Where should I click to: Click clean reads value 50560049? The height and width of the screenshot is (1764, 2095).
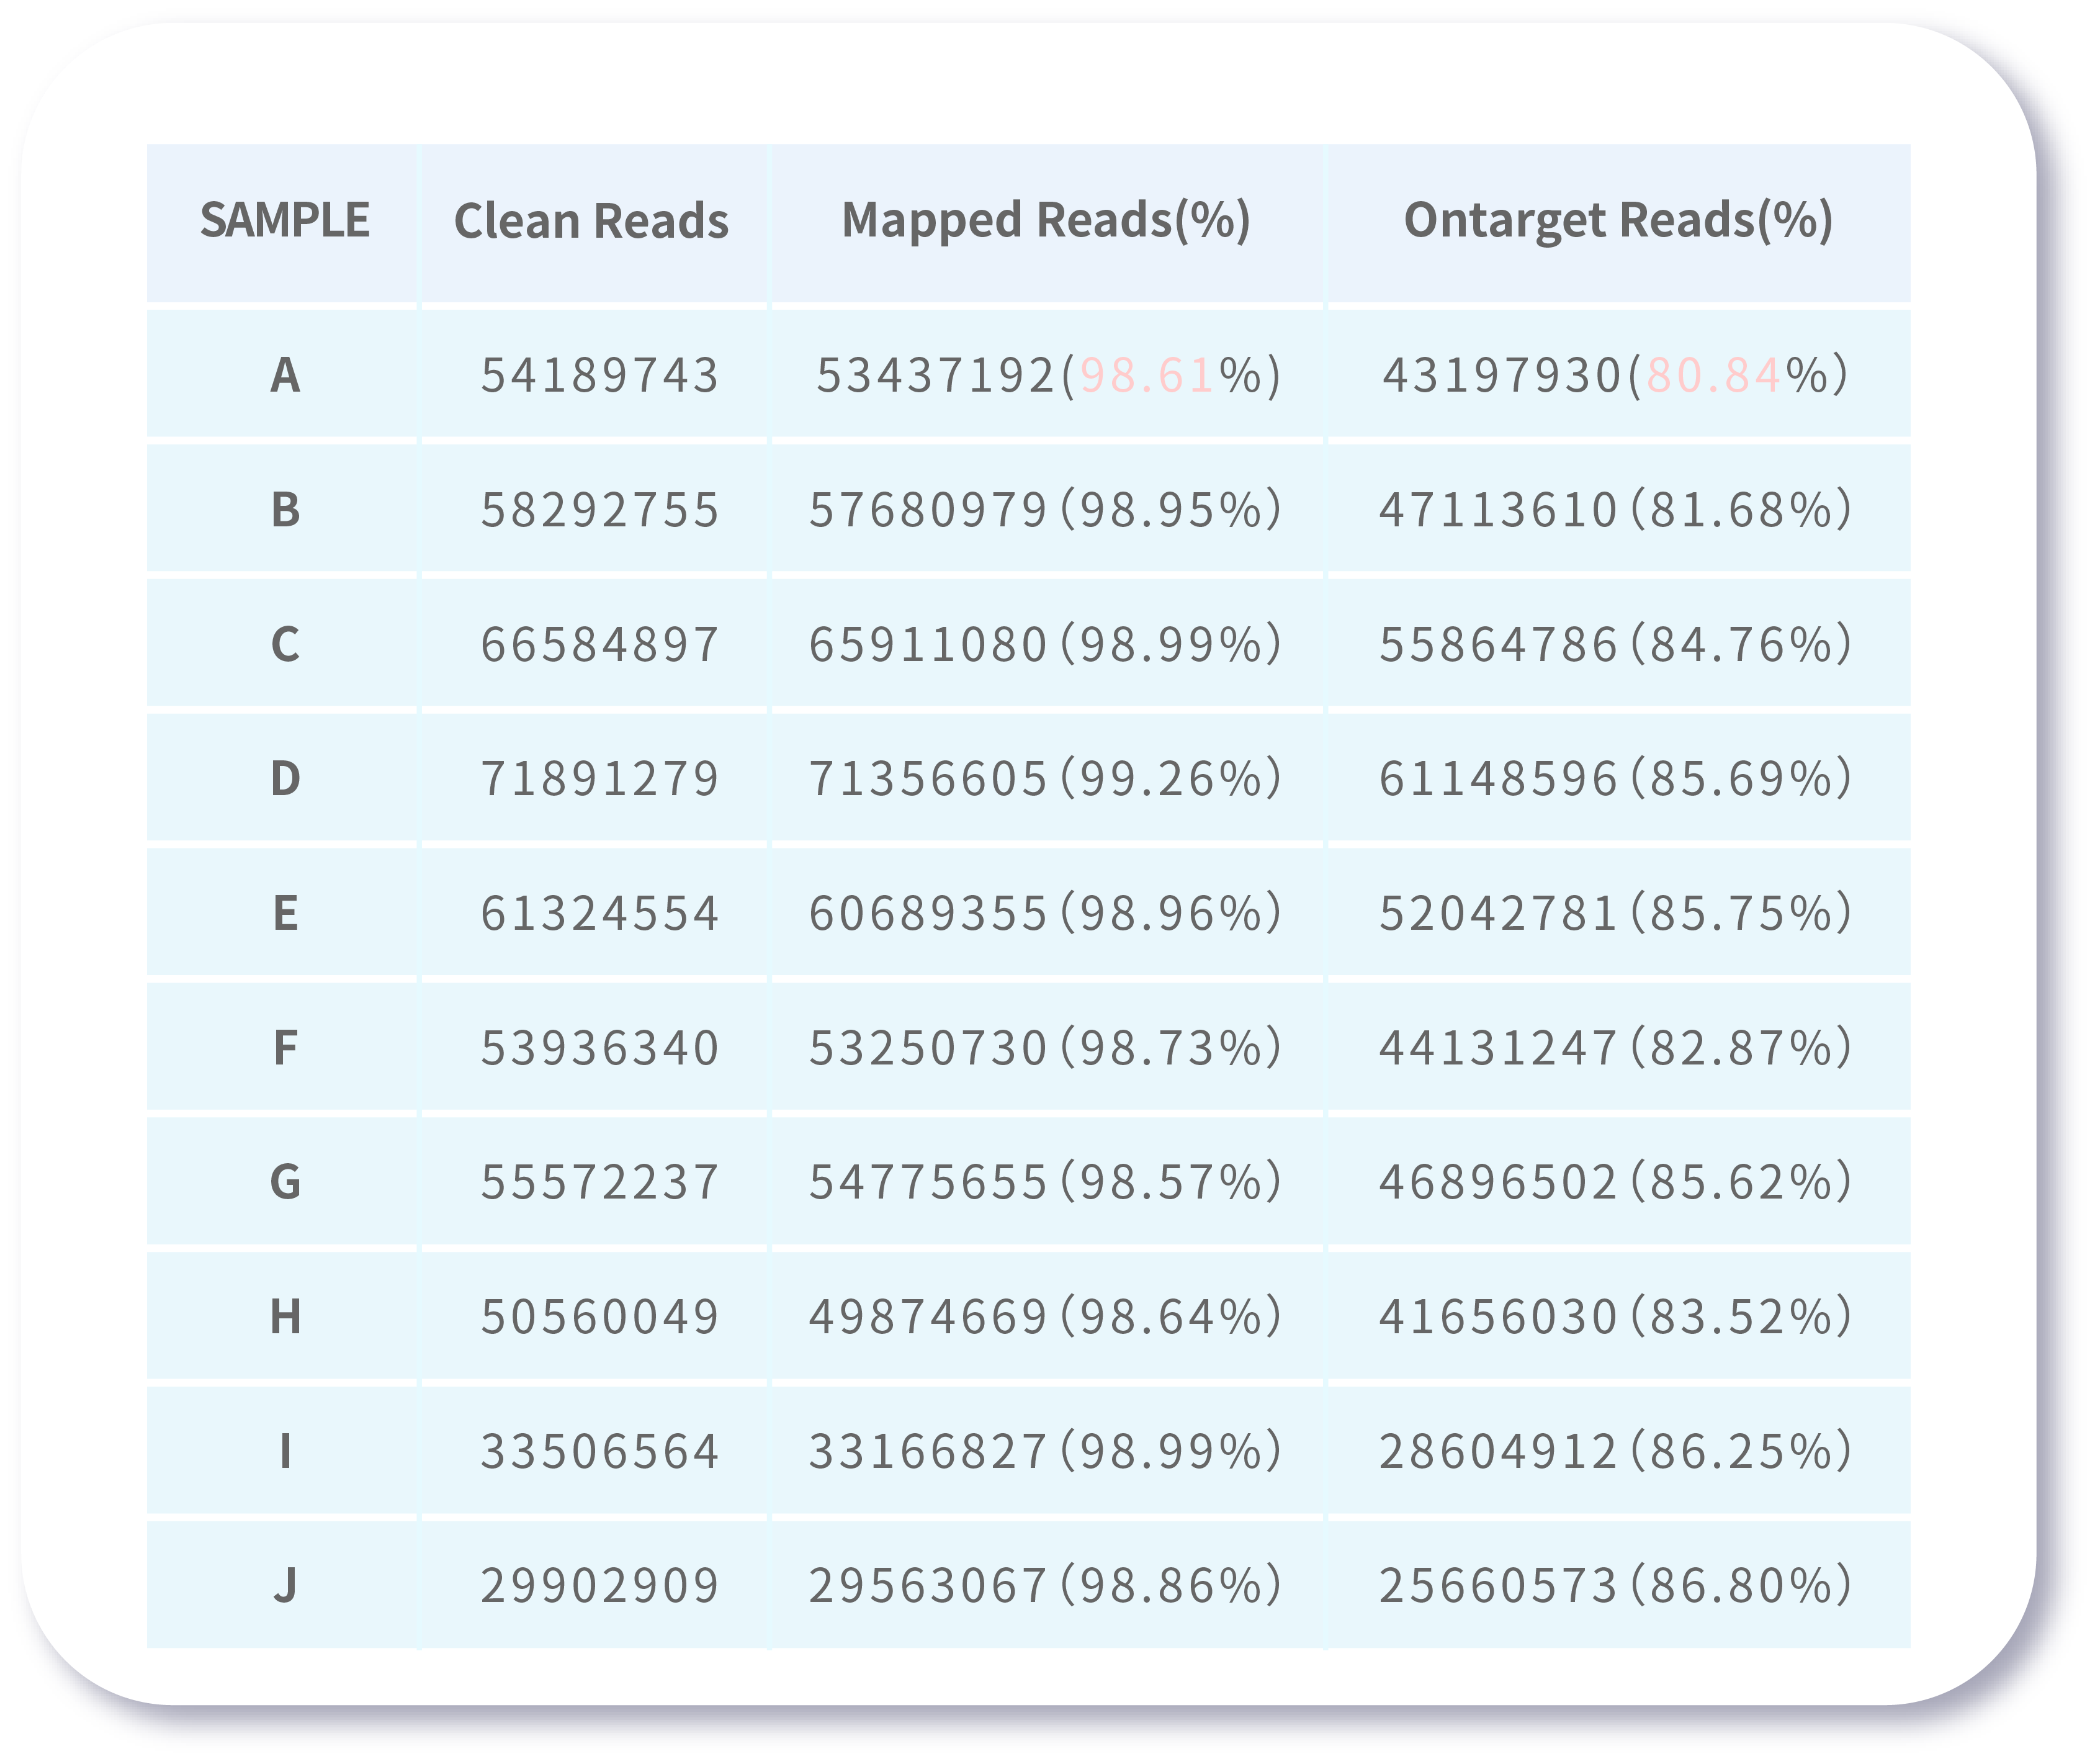coord(599,1316)
